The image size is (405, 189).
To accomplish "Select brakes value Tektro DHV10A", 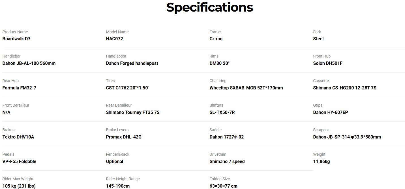I will 18,137.
